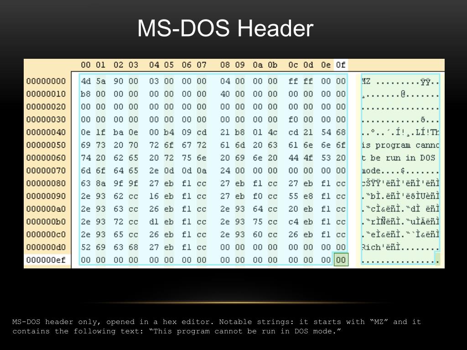This screenshot has width=467, height=350.
Task: Select the hex byte 5a
Action: (101, 81)
